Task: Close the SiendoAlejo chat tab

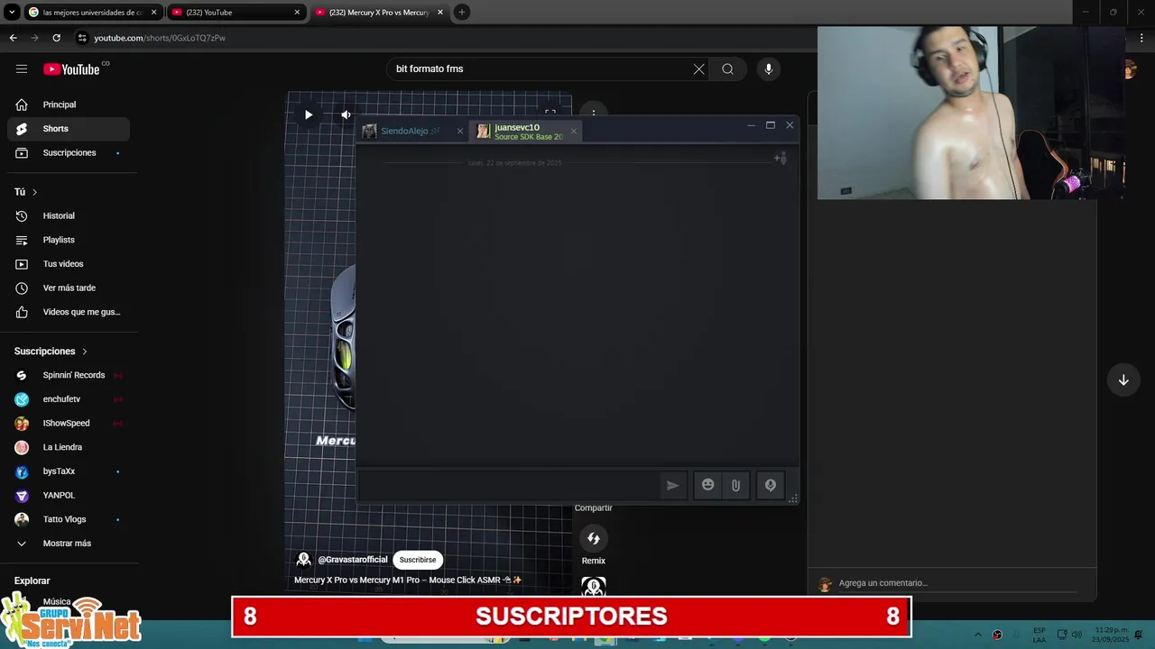Action: click(459, 131)
